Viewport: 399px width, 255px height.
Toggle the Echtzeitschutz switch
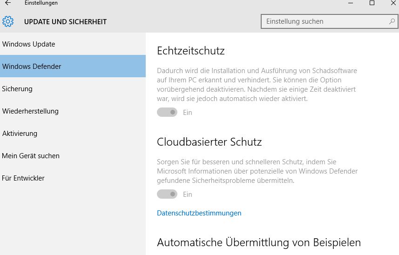click(167, 112)
